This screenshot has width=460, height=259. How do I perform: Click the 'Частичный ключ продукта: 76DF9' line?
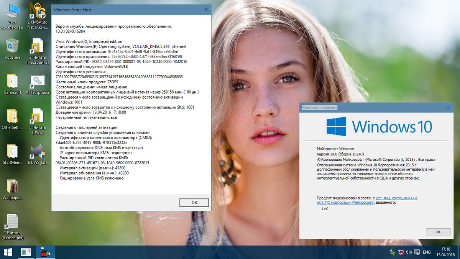(x=87, y=82)
